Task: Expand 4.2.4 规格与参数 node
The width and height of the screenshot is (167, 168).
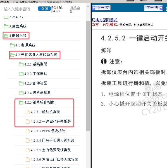Action: (x=37, y=93)
